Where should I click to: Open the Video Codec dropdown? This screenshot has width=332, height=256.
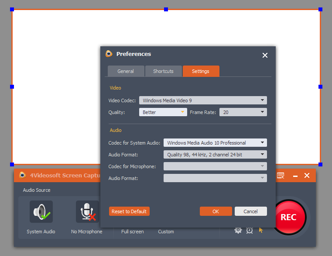pyautogui.click(x=203, y=100)
